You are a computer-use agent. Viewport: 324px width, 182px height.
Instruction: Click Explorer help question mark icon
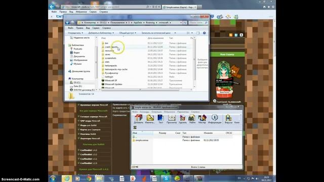(204, 33)
